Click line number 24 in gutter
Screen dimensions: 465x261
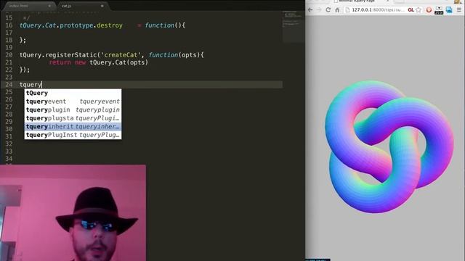click(x=9, y=85)
